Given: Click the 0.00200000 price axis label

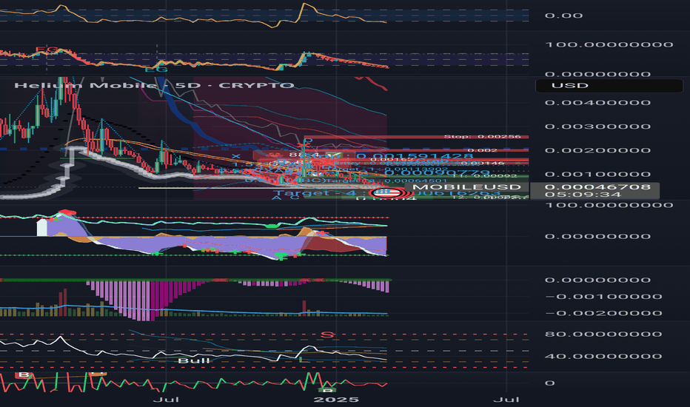Looking at the screenshot, I should tap(597, 150).
